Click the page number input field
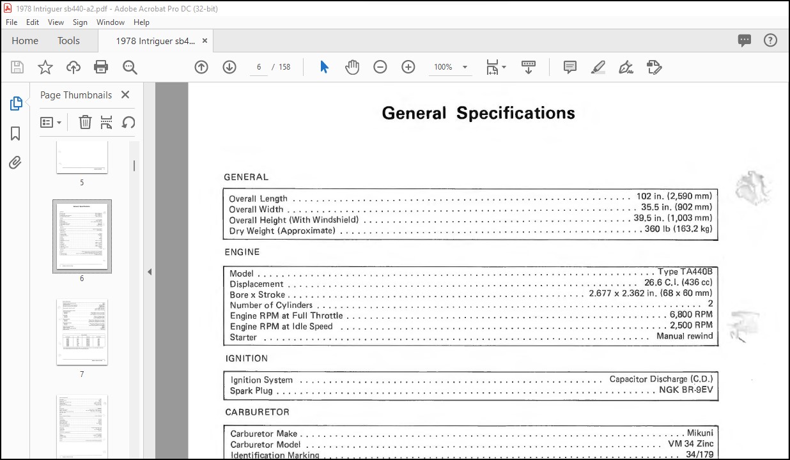 click(x=259, y=67)
